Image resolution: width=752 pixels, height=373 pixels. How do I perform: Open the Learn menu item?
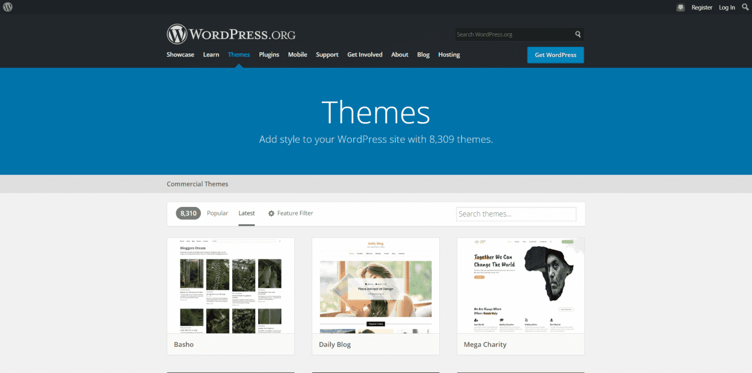211,55
